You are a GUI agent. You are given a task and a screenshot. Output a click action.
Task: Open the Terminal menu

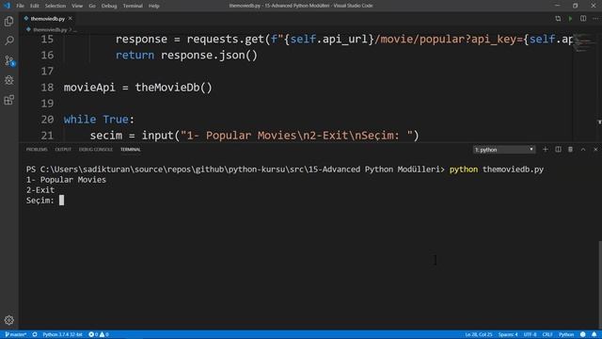click(x=133, y=6)
